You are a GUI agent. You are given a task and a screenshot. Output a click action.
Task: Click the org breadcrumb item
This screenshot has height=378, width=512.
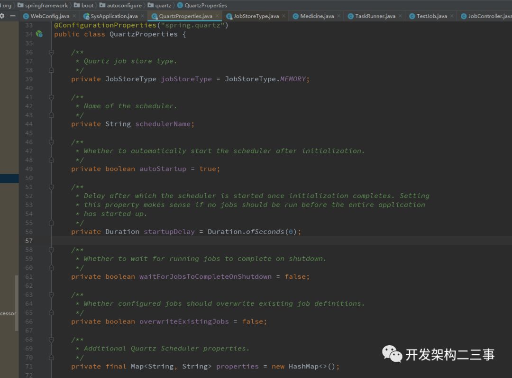[x=7, y=5]
